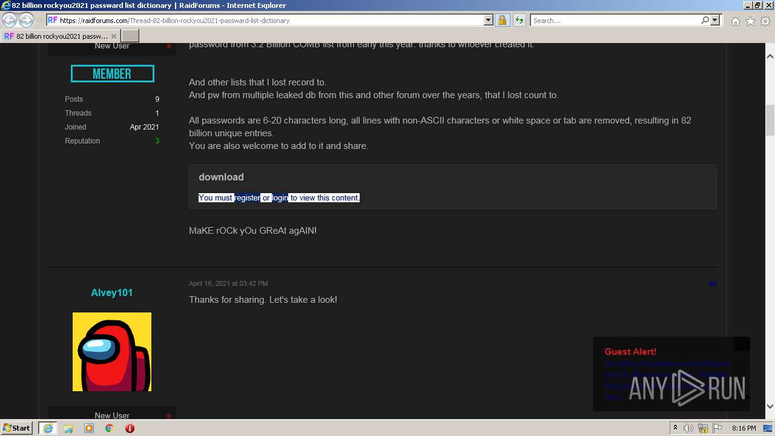Click the Refresh page icon
The width and height of the screenshot is (775, 436).
[519, 20]
